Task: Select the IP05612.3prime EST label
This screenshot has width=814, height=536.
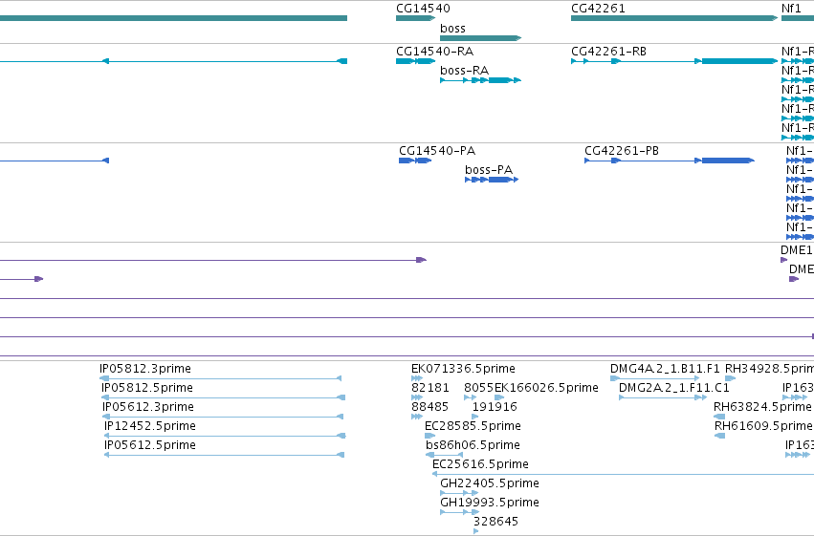Action: [148, 407]
